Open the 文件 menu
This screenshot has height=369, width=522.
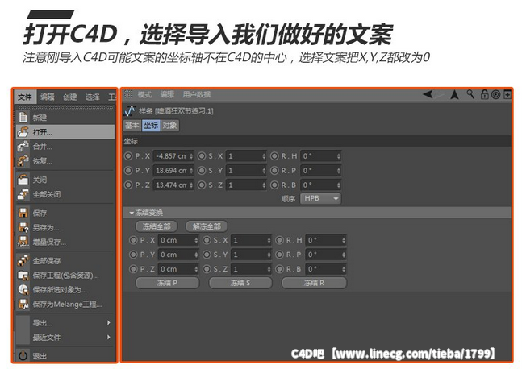tap(25, 97)
